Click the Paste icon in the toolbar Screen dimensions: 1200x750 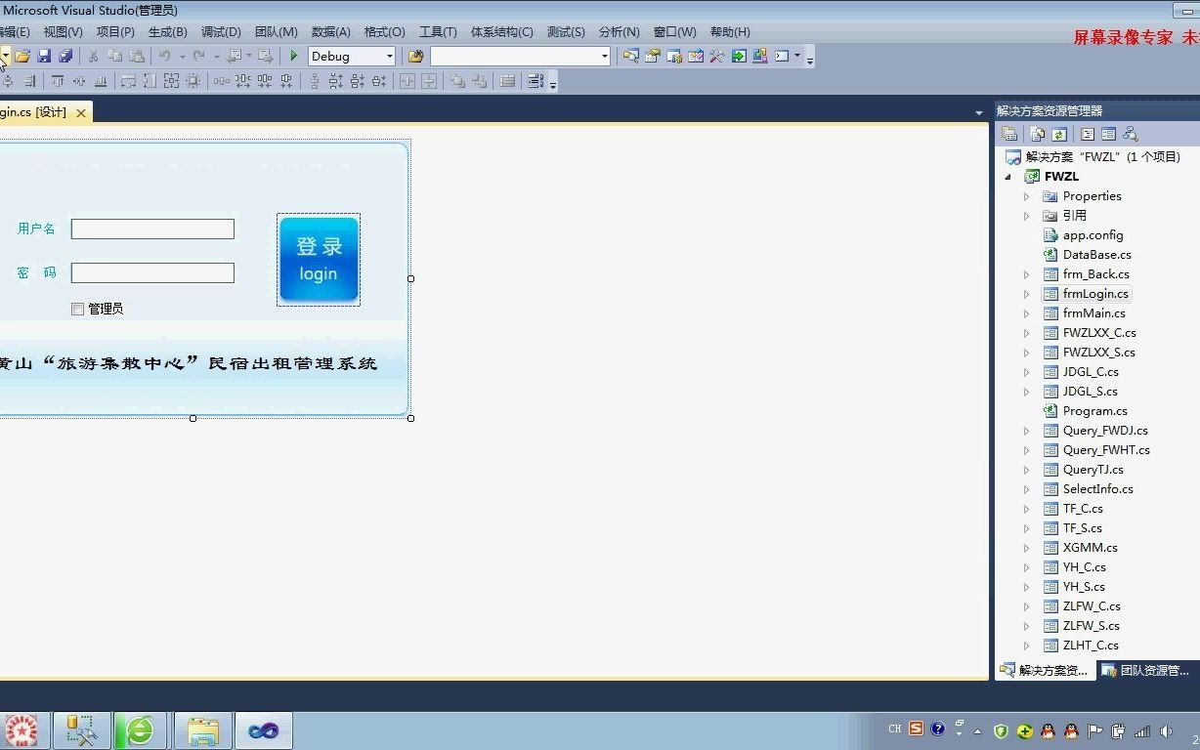(x=137, y=56)
